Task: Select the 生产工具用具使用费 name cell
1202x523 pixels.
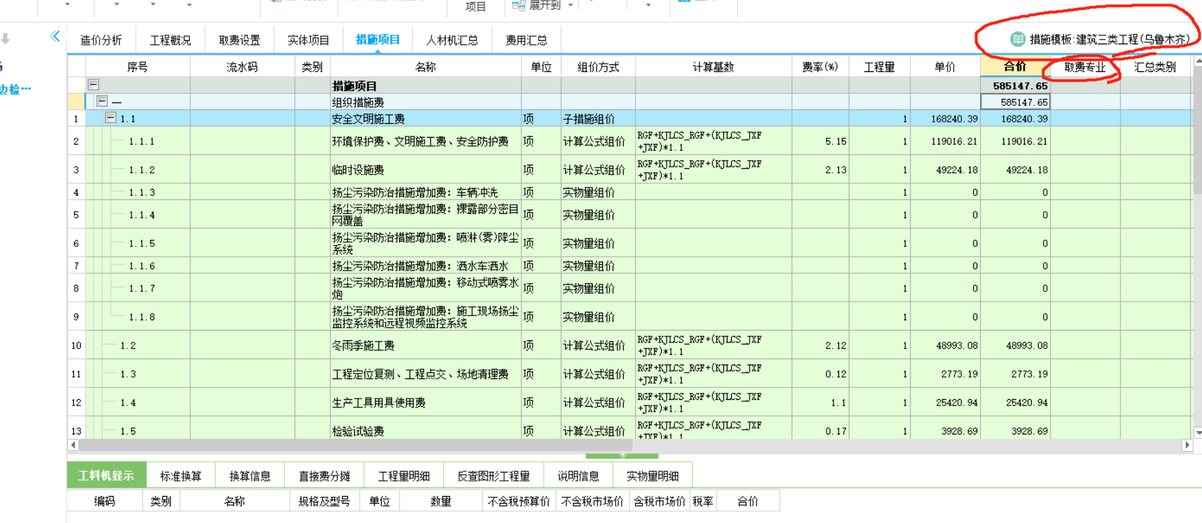Action: pos(425,403)
